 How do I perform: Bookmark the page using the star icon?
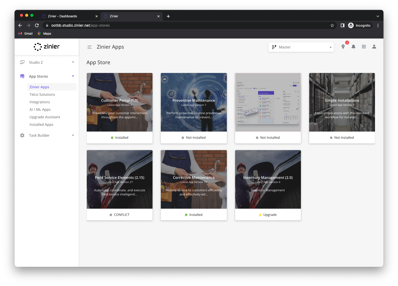click(332, 25)
